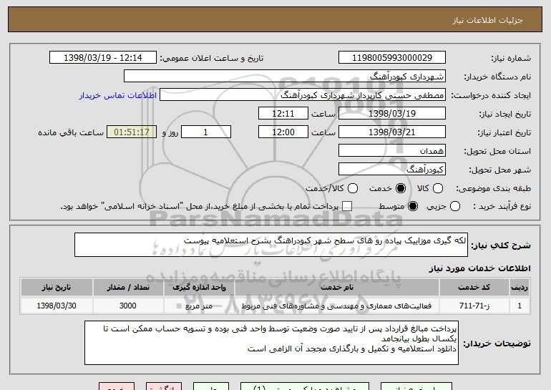Click the validity date field 1398/03/21
The width and height of the screenshot is (551, 390).
(x=392, y=132)
